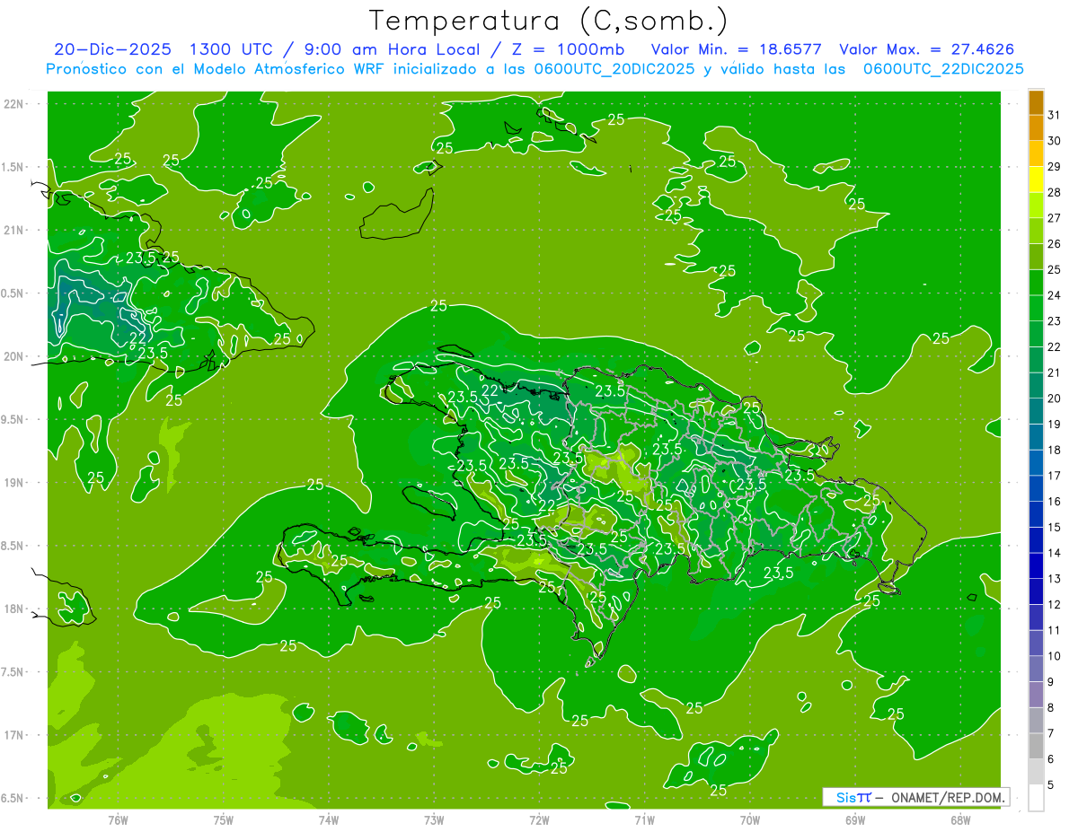
Task: Click the "20N" latitude label
Action: tap(13, 356)
